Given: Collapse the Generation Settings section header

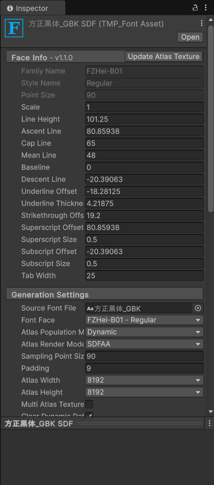Looking at the screenshot, I should pos(105,294).
